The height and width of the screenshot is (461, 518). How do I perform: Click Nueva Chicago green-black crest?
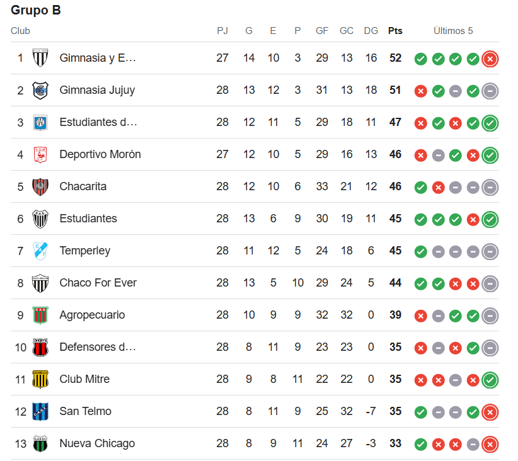pyautogui.click(x=40, y=443)
